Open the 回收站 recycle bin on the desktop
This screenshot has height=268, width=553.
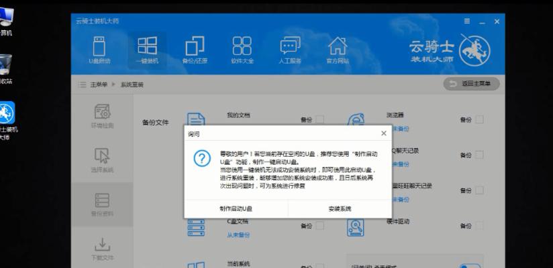[x=5, y=69]
